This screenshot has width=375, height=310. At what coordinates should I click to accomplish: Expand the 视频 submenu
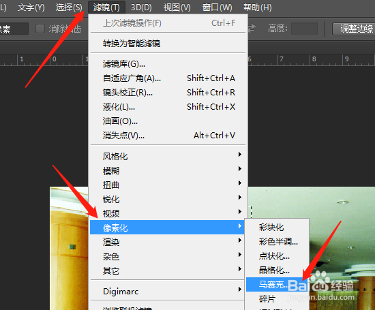point(168,213)
